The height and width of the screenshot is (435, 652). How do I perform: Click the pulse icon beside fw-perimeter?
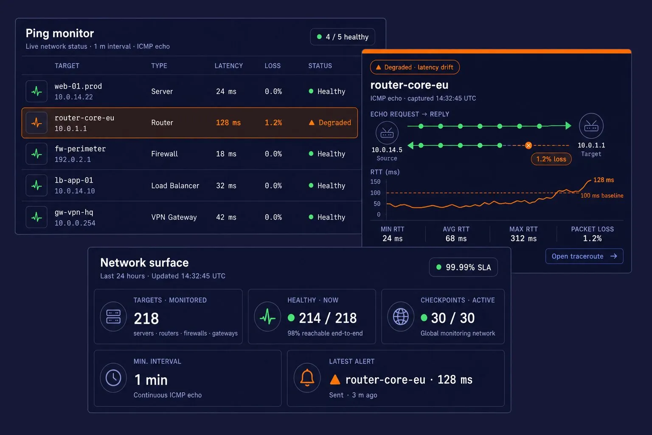point(37,154)
